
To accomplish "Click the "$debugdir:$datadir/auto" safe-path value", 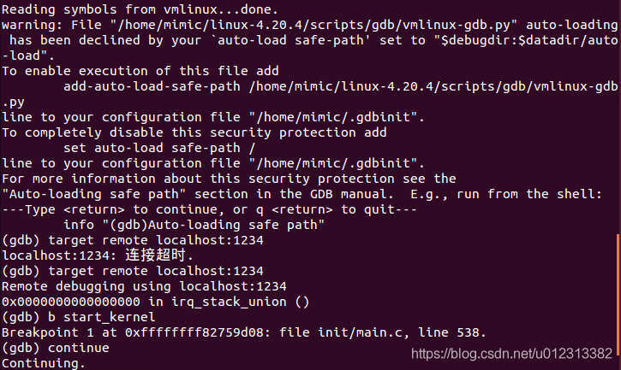I will point(529,39).
